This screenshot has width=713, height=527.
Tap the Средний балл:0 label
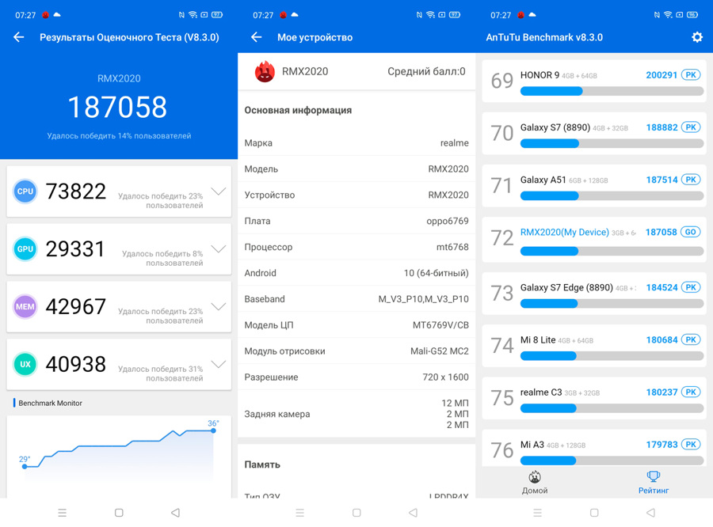[426, 71]
